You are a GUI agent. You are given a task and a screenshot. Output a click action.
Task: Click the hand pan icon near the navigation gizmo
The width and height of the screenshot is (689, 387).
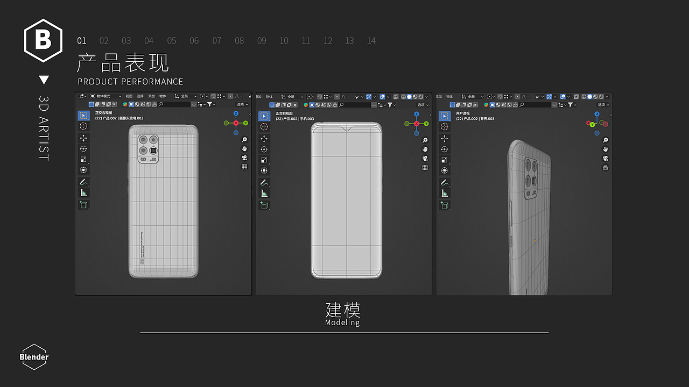(244, 149)
